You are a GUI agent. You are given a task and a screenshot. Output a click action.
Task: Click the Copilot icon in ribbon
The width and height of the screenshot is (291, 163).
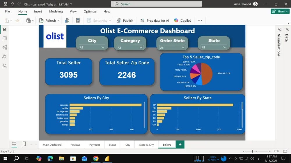point(176,21)
